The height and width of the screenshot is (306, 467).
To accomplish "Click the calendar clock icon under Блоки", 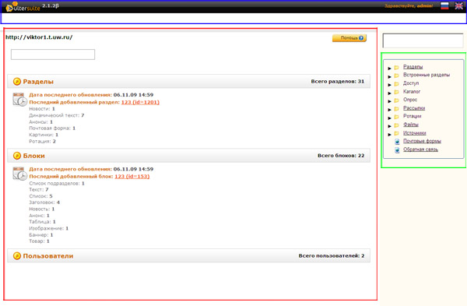I will [20, 174].
